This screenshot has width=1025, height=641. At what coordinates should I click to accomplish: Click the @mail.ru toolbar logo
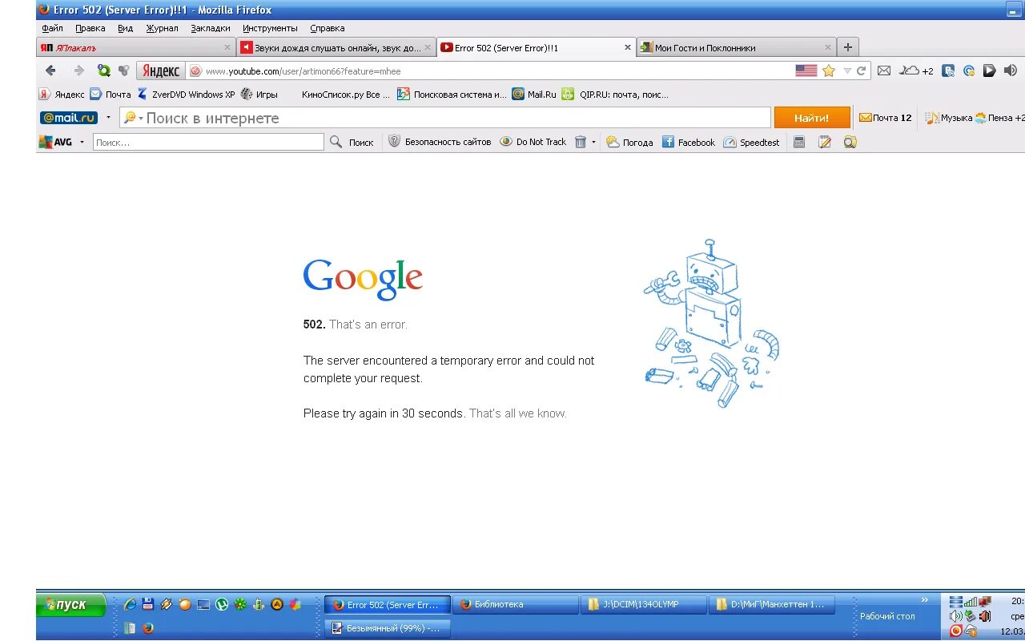click(69, 118)
